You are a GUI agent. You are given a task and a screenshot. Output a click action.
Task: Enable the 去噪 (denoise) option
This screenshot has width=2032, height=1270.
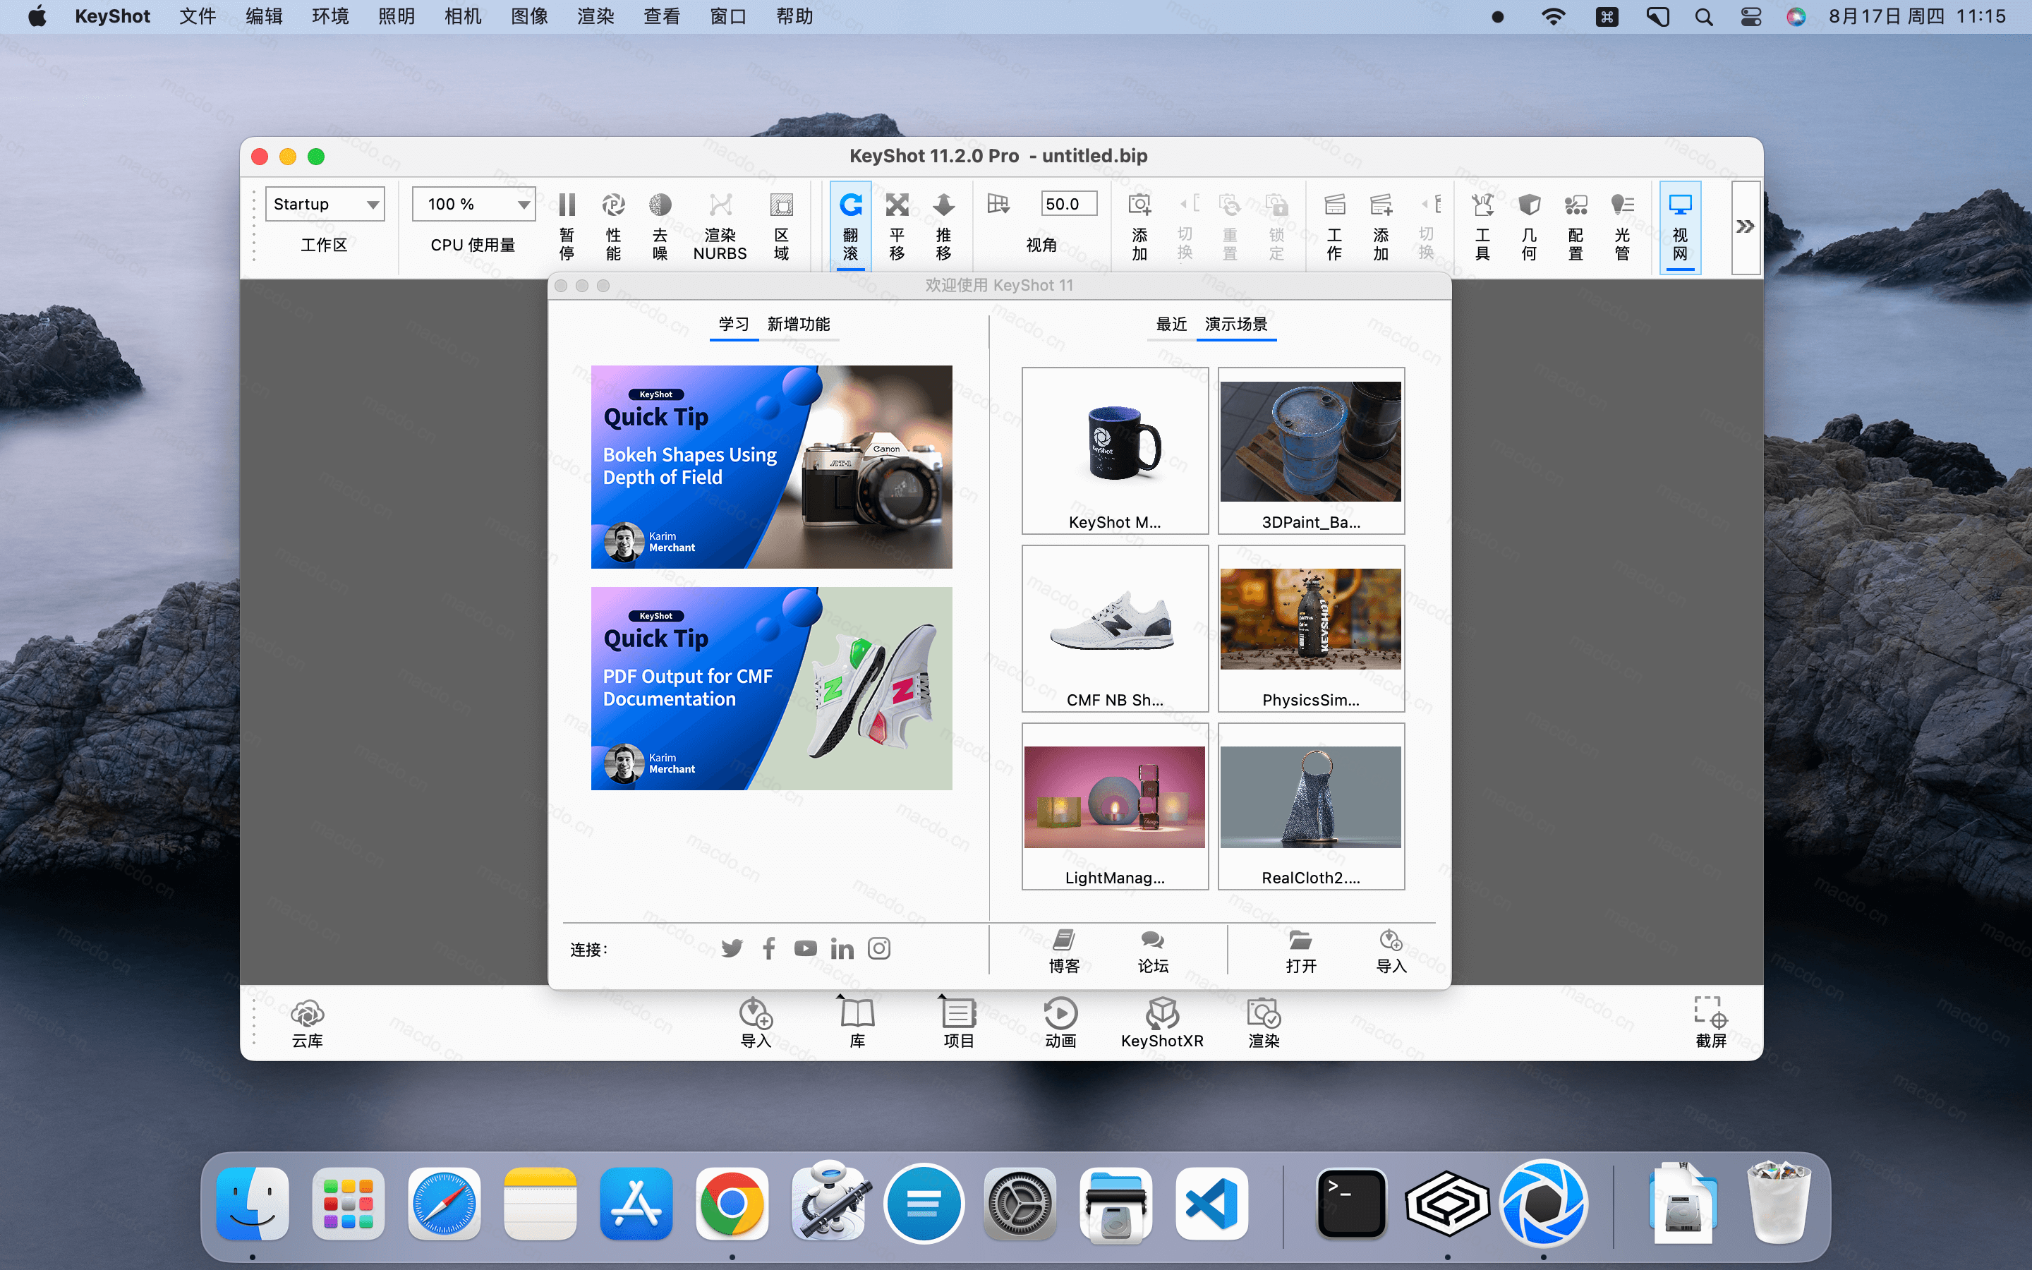tap(659, 225)
